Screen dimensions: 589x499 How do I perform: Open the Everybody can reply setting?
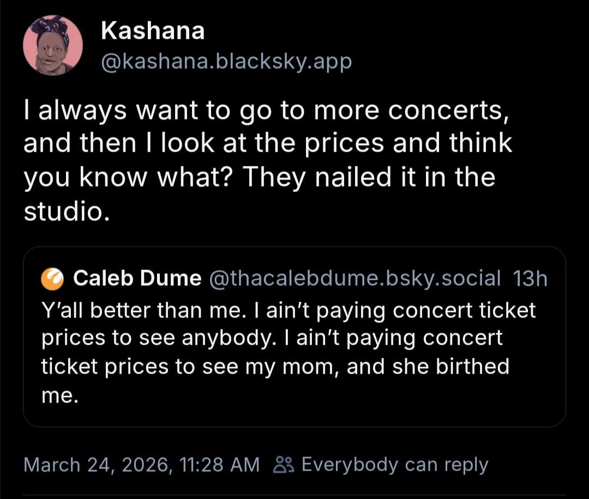(x=394, y=465)
